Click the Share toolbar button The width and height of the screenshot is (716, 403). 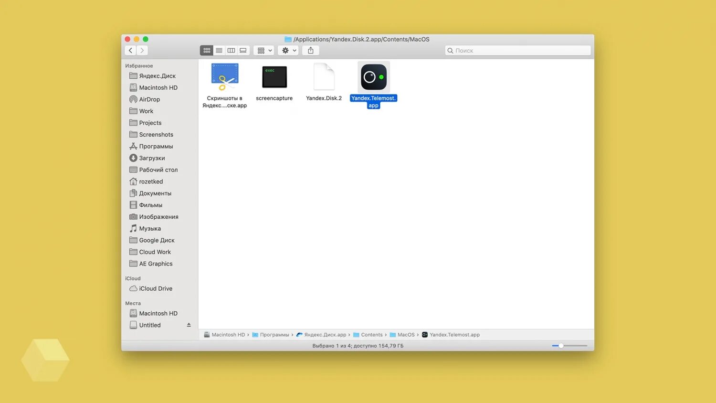click(311, 50)
